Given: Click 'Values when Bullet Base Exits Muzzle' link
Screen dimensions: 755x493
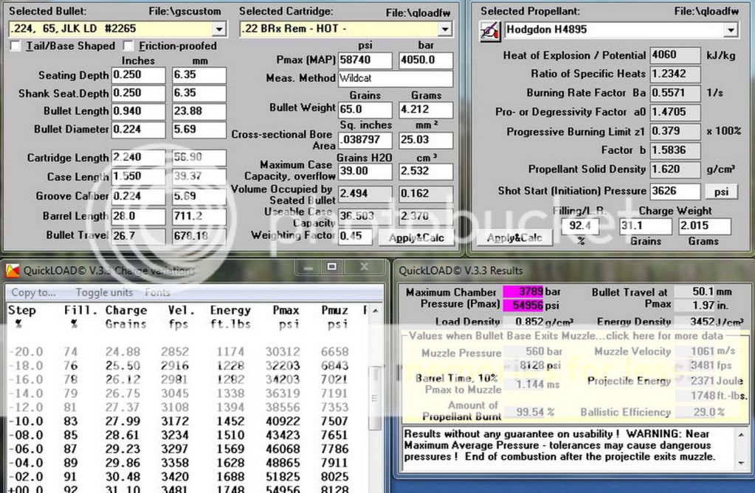Looking at the screenshot, I should pos(566,336).
